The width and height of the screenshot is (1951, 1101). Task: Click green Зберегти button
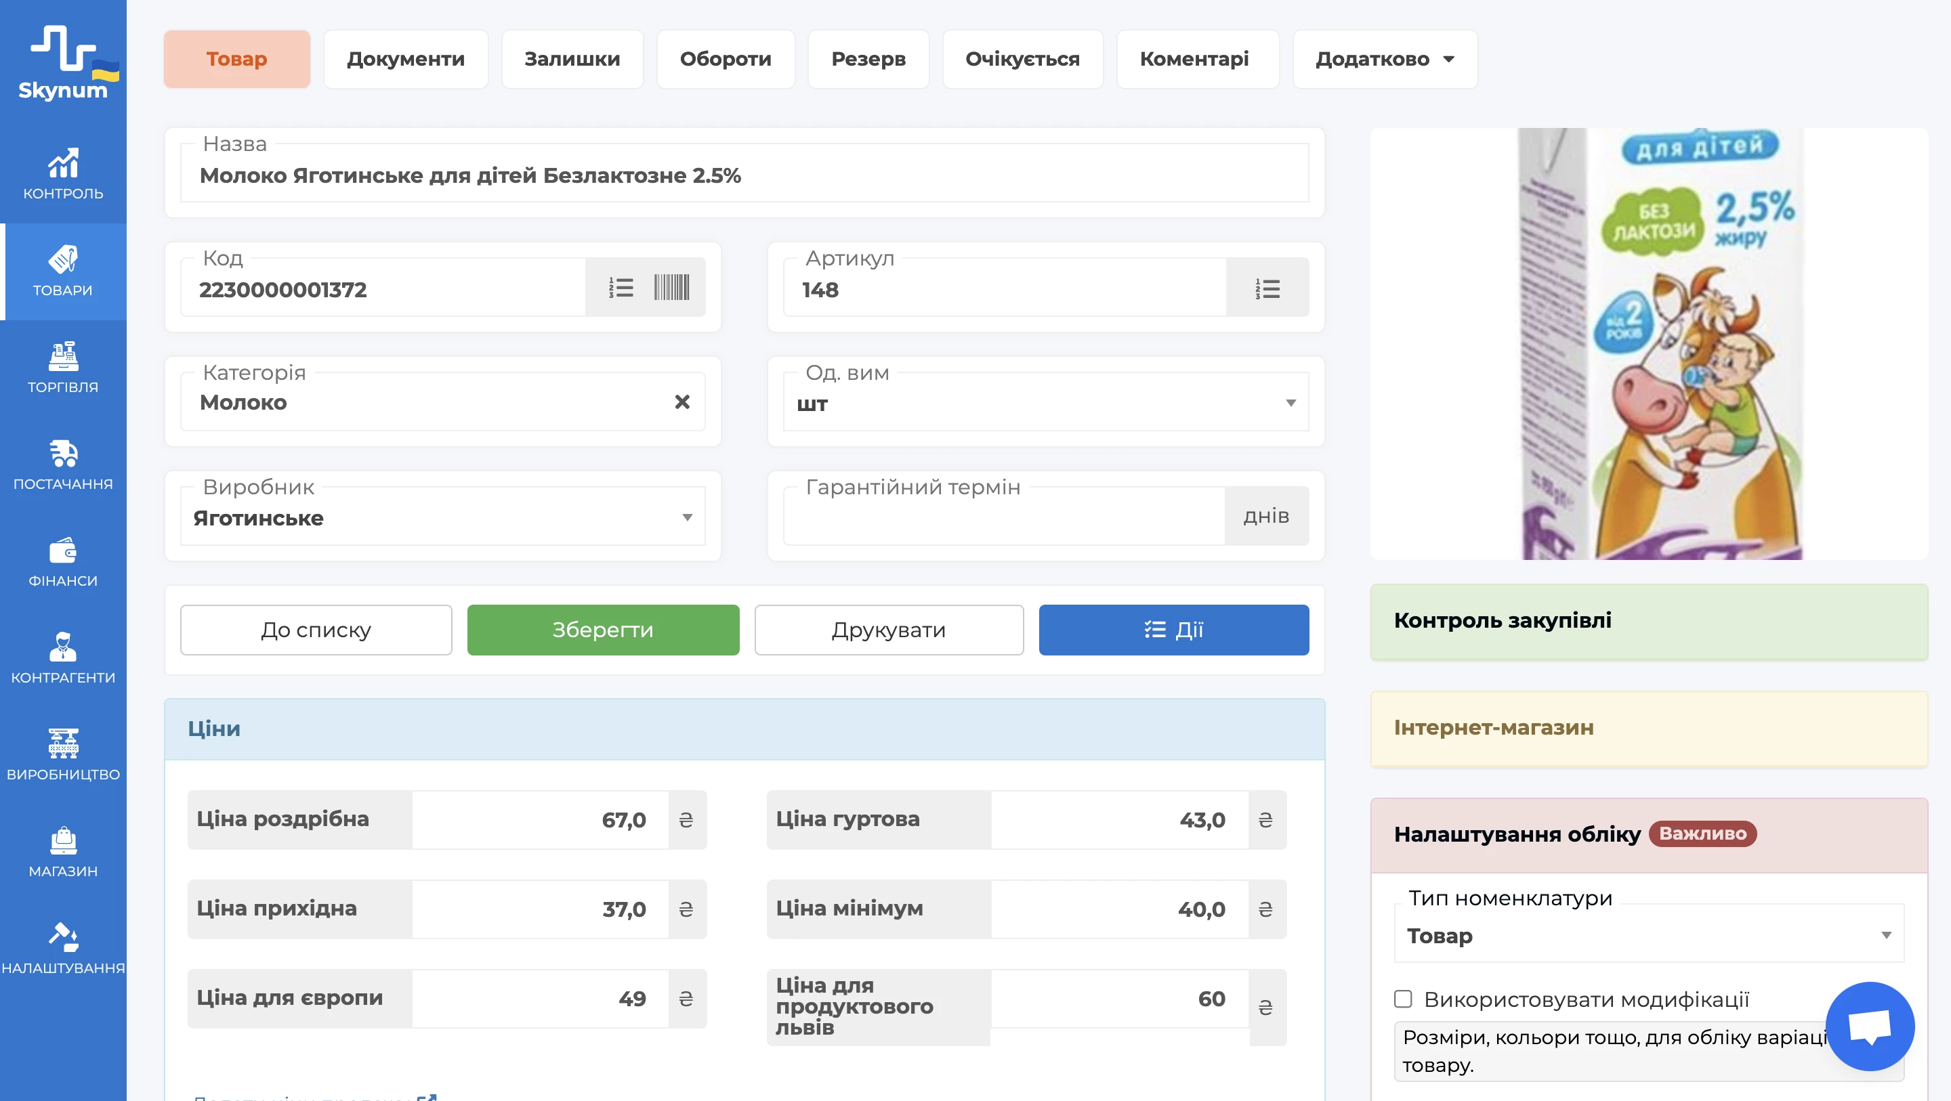click(603, 630)
